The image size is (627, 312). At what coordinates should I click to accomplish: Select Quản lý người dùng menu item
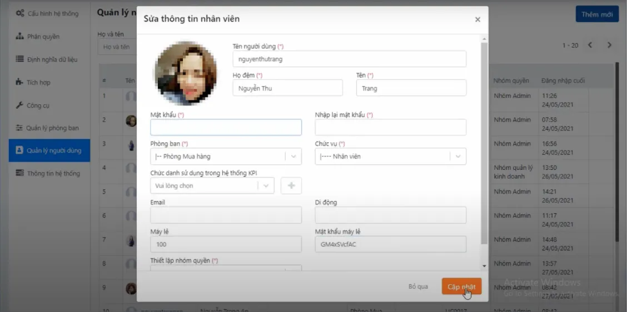click(49, 150)
